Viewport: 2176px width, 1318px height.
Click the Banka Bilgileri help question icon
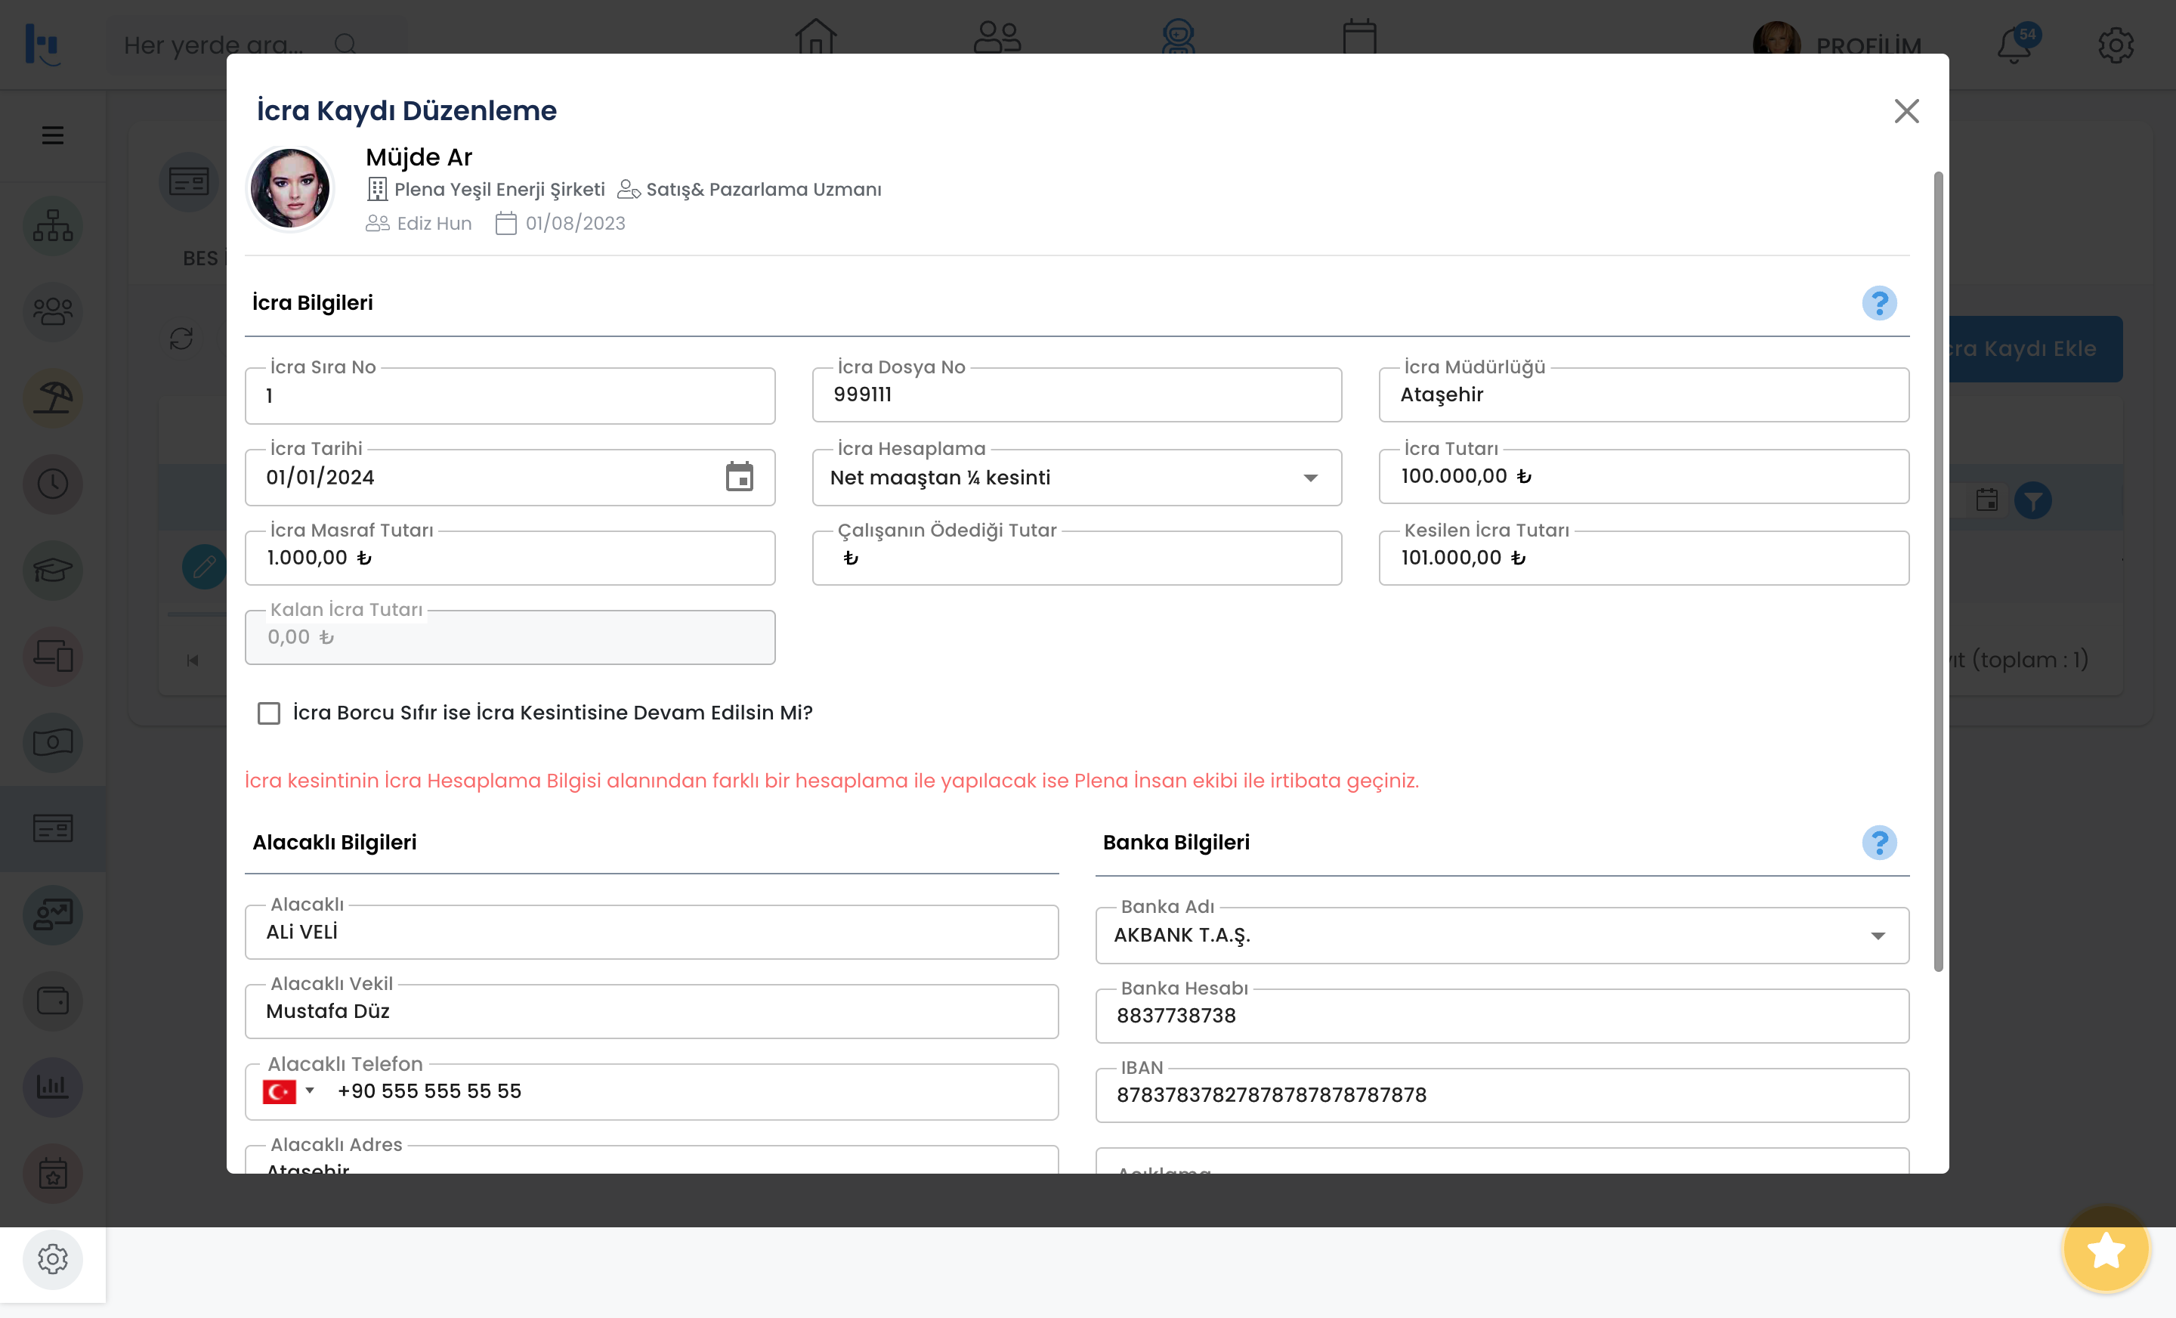[x=1878, y=842]
